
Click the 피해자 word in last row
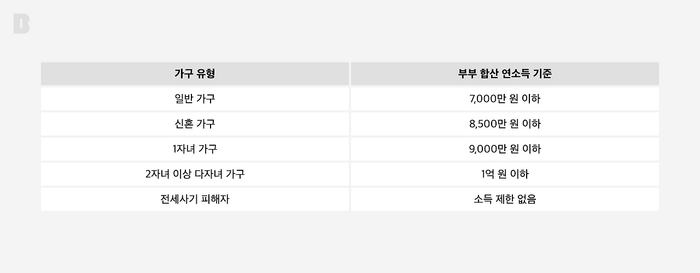(215, 199)
